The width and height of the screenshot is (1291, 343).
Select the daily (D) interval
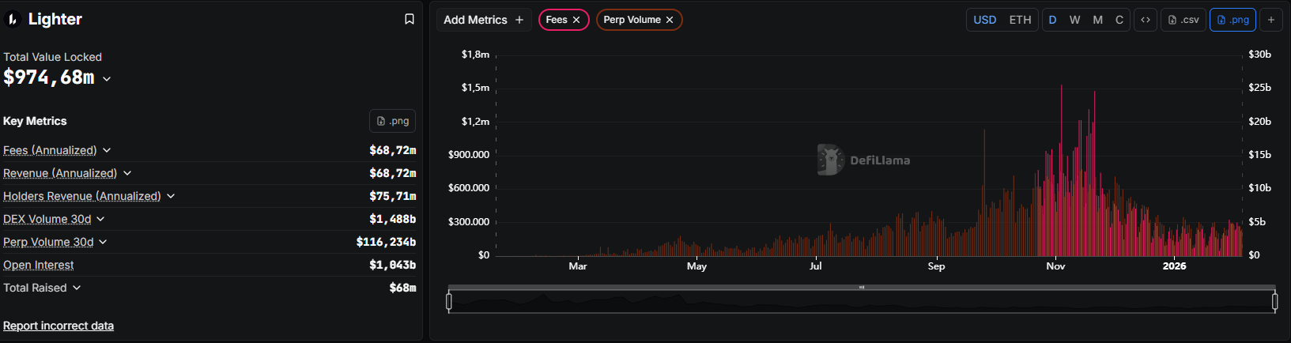pos(1052,20)
